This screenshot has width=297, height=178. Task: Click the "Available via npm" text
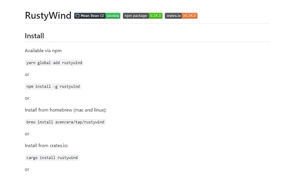coord(43,51)
